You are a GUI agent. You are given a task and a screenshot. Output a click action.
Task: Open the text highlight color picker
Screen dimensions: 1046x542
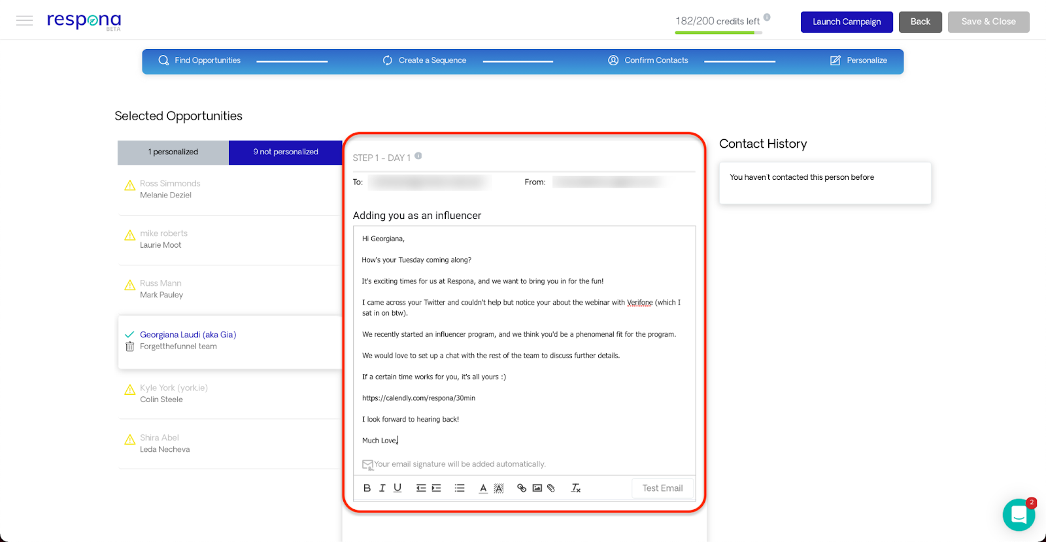click(x=499, y=488)
